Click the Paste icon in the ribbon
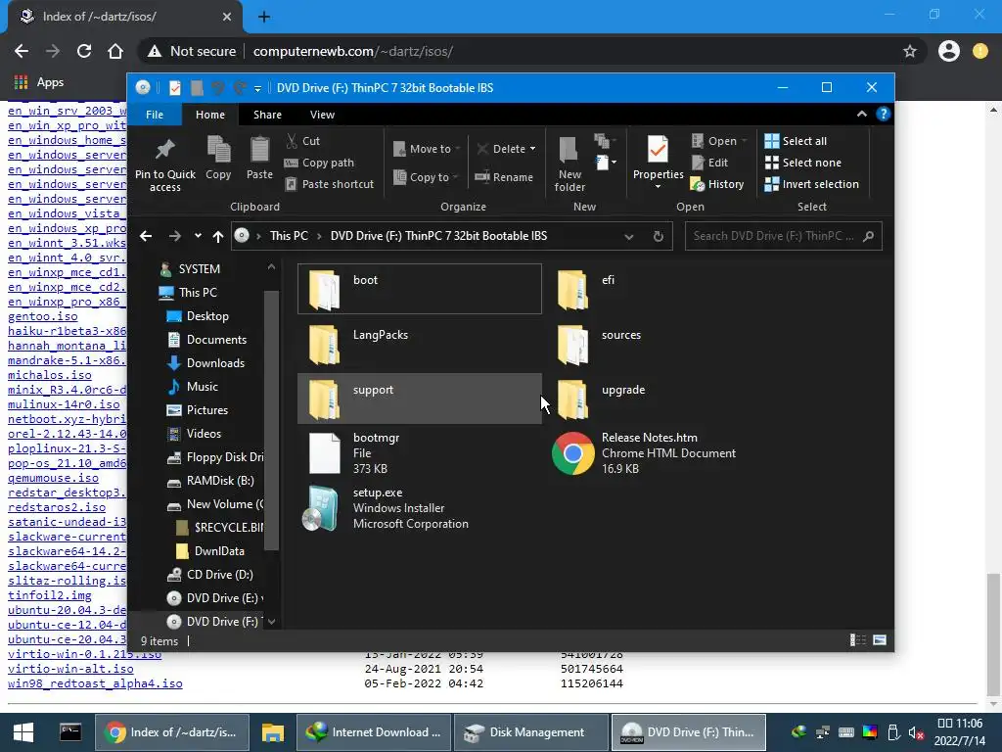The height and width of the screenshot is (752, 1002). (259, 150)
